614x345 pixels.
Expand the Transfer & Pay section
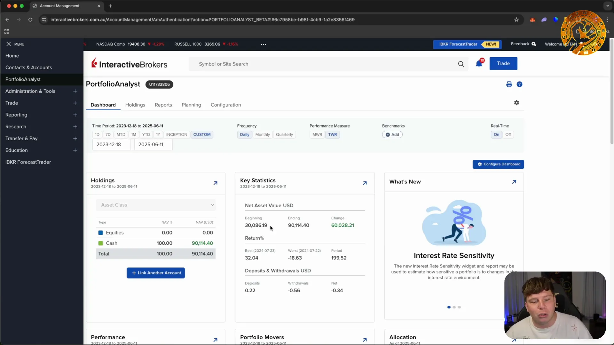75,139
